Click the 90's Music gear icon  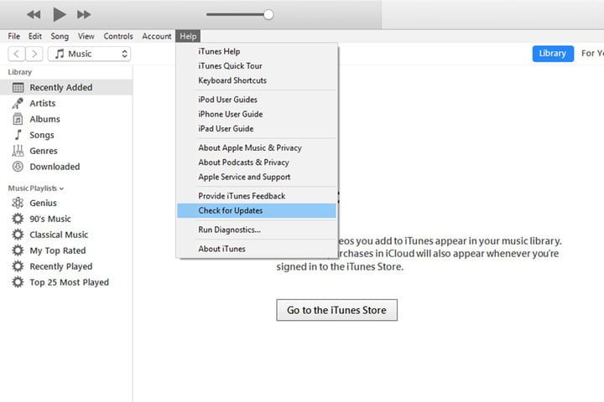[18, 219]
